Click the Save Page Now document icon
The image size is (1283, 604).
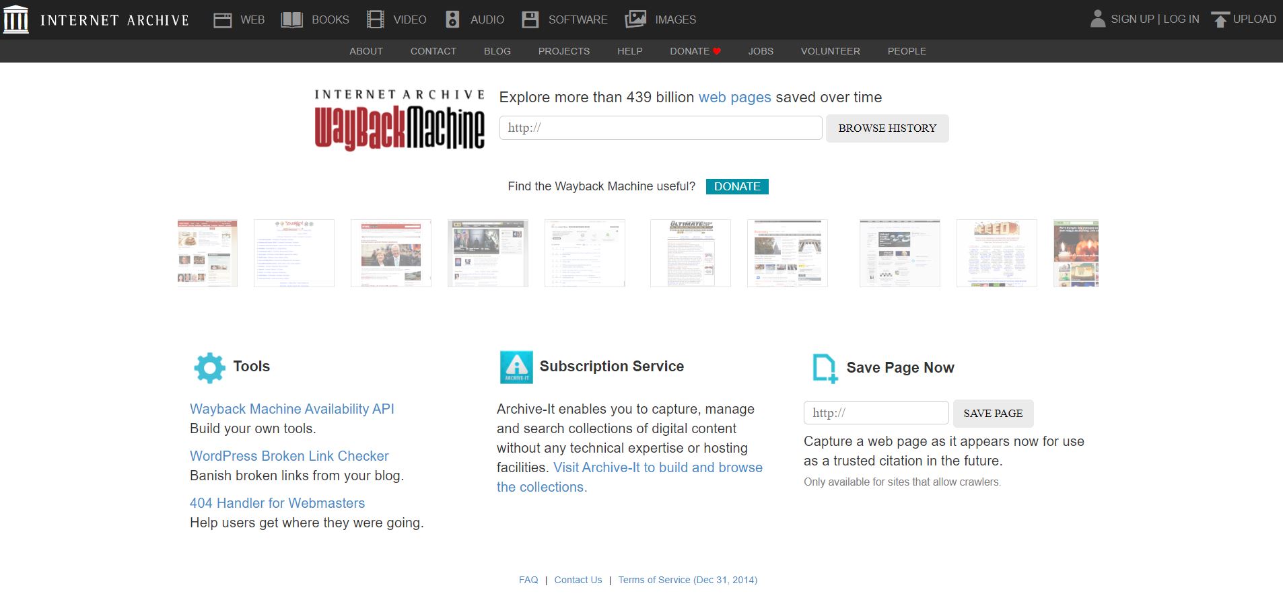(825, 369)
